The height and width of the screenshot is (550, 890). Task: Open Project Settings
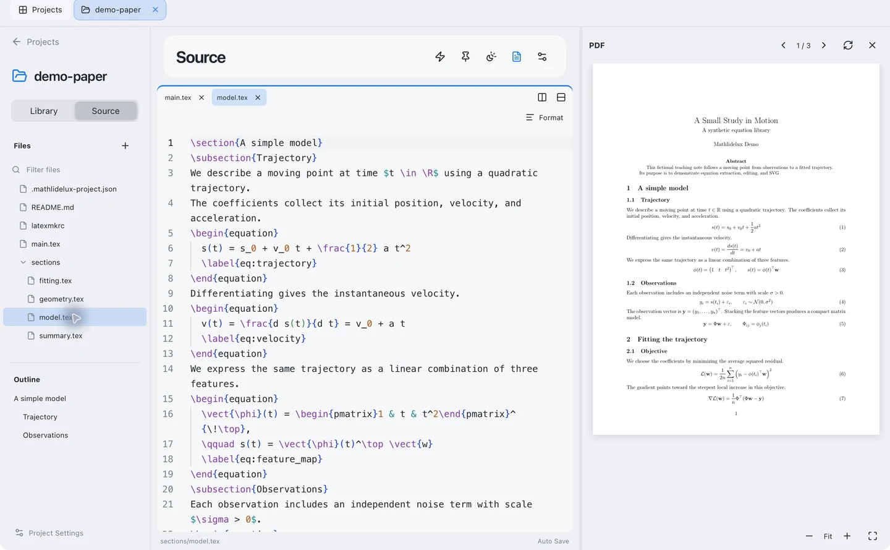[49, 533]
